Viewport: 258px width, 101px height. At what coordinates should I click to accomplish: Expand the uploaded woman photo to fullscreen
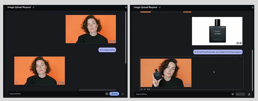coord(114,41)
